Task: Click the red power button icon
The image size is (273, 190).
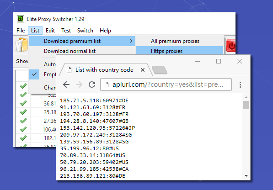Action: (231, 45)
